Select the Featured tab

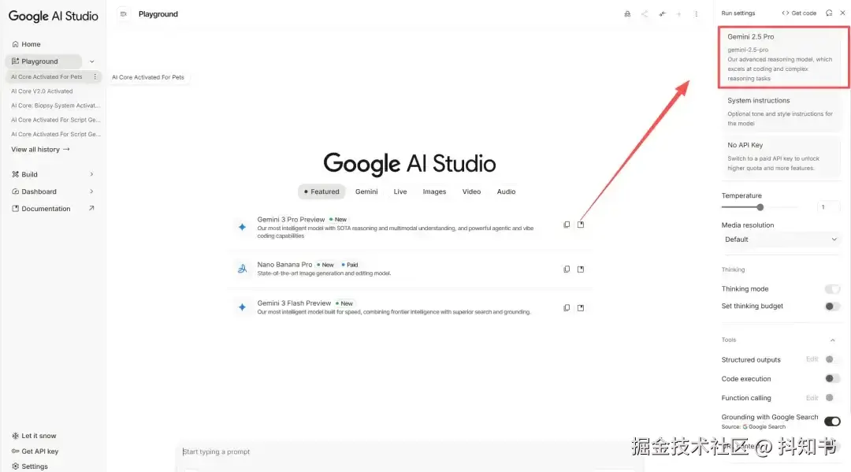coord(321,191)
